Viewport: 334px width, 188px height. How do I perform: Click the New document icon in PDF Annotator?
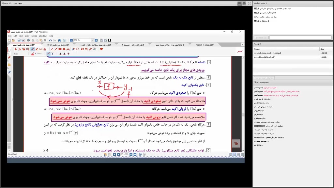(x=9, y=40)
